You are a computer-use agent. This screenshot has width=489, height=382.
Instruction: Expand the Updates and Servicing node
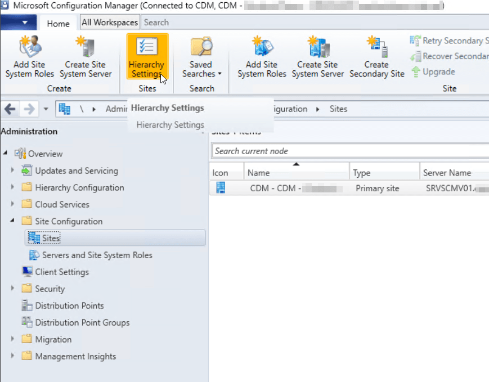(13, 170)
